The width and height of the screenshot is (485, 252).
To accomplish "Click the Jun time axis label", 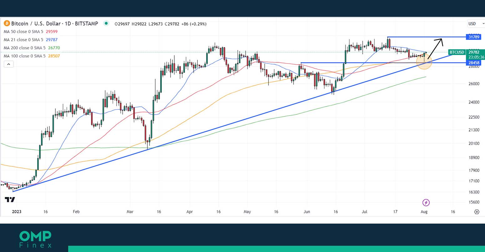I will click(x=307, y=212).
